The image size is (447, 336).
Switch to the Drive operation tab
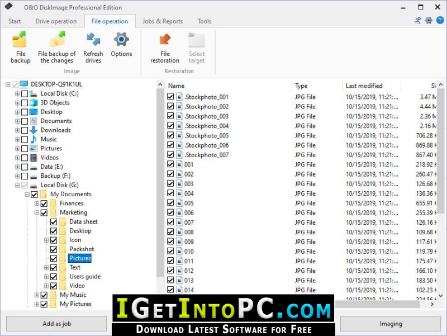56,21
